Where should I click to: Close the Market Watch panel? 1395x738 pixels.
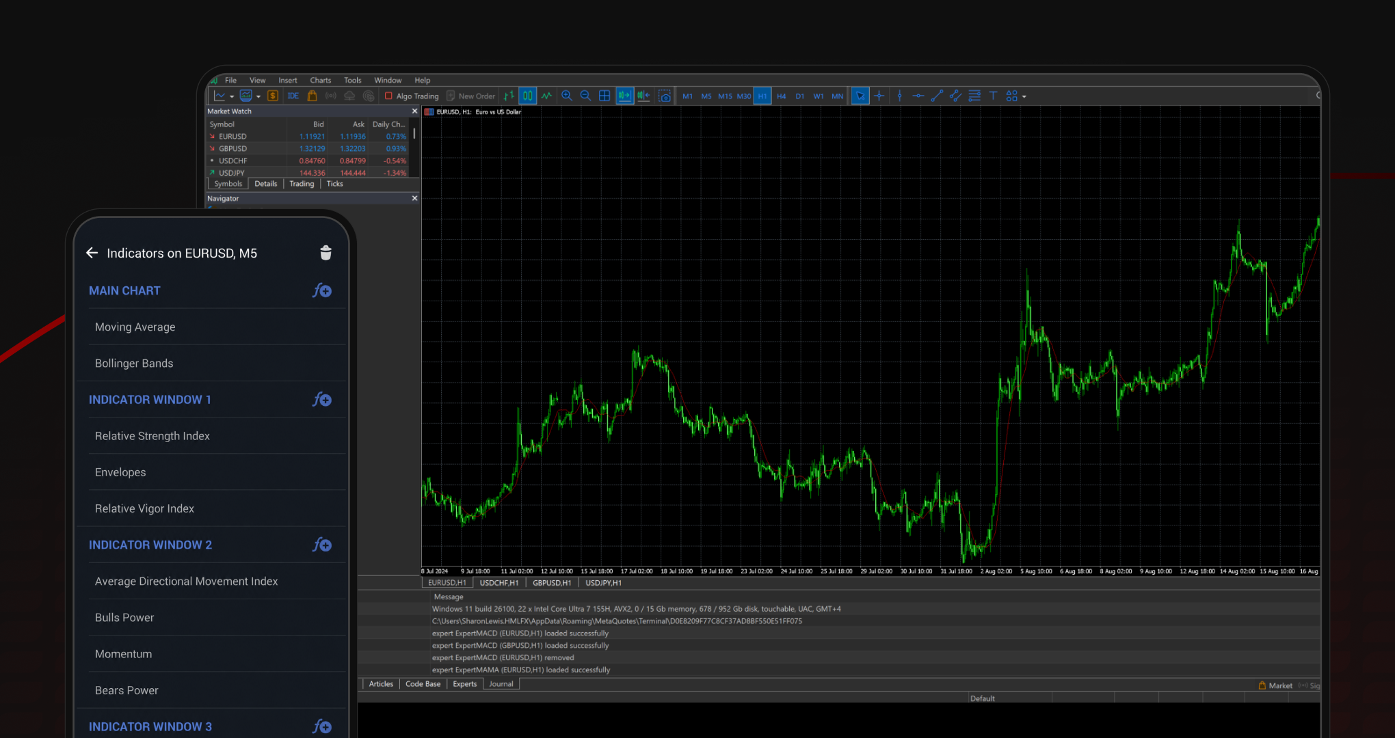[414, 111]
